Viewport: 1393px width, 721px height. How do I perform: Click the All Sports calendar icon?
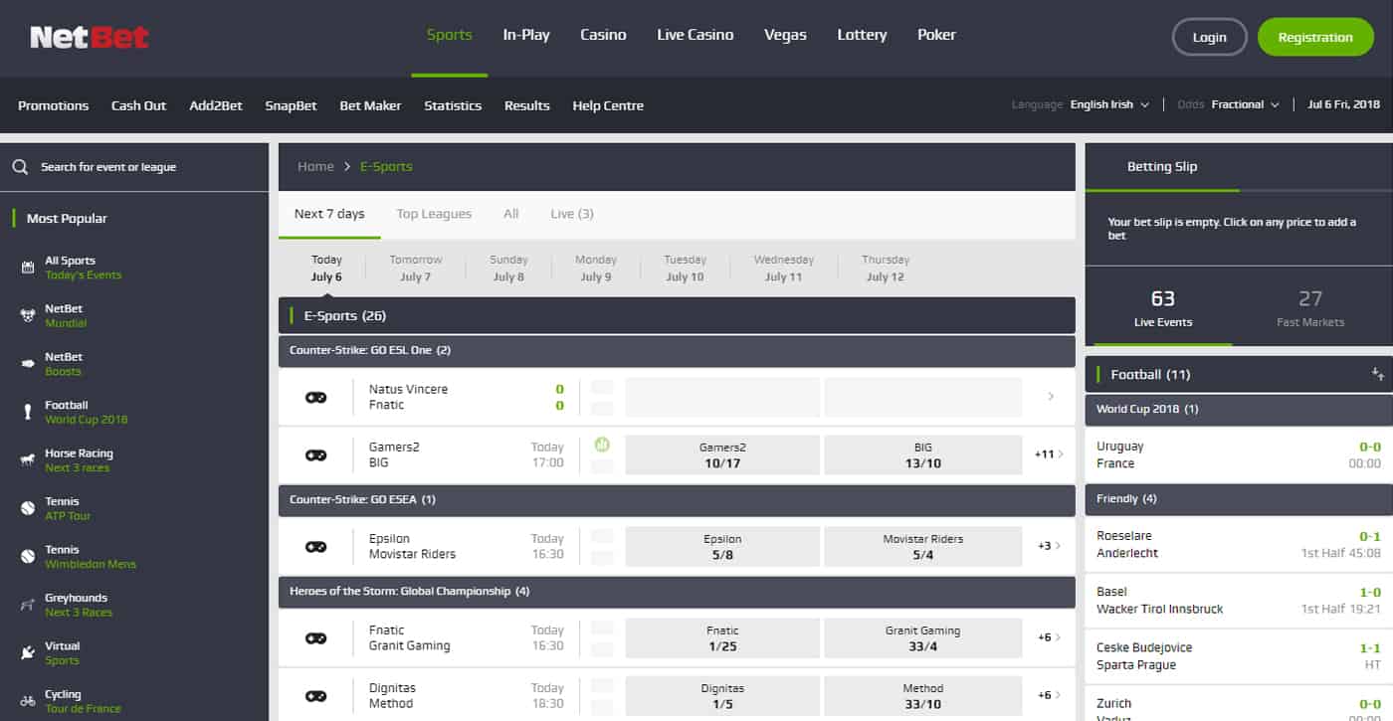click(x=28, y=268)
